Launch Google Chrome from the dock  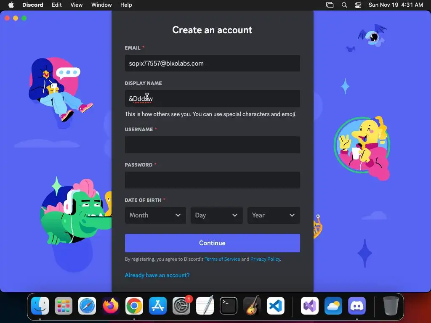coord(134,306)
